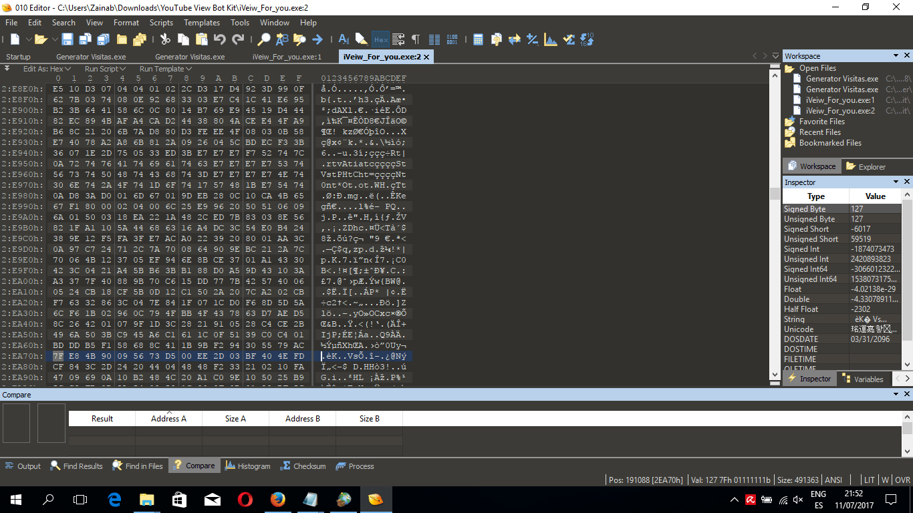Screen dimensions: 913x513
Task: Show the Process panel
Action: pyautogui.click(x=354, y=466)
